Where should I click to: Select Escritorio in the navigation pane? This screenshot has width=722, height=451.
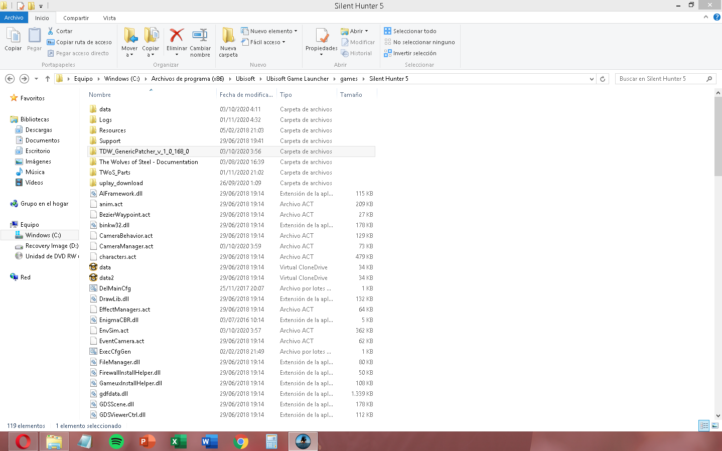click(x=38, y=151)
